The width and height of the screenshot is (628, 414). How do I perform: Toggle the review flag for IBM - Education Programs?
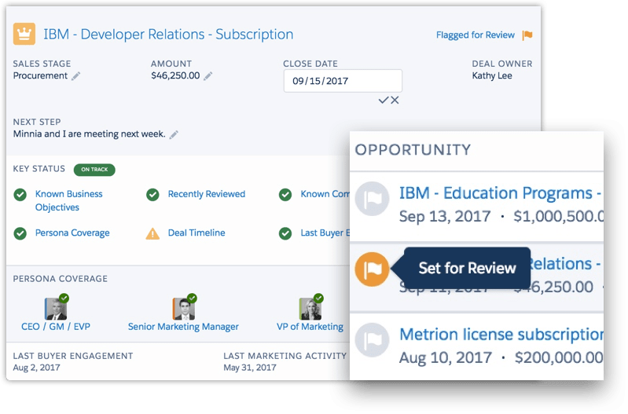[x=372, y=199]
